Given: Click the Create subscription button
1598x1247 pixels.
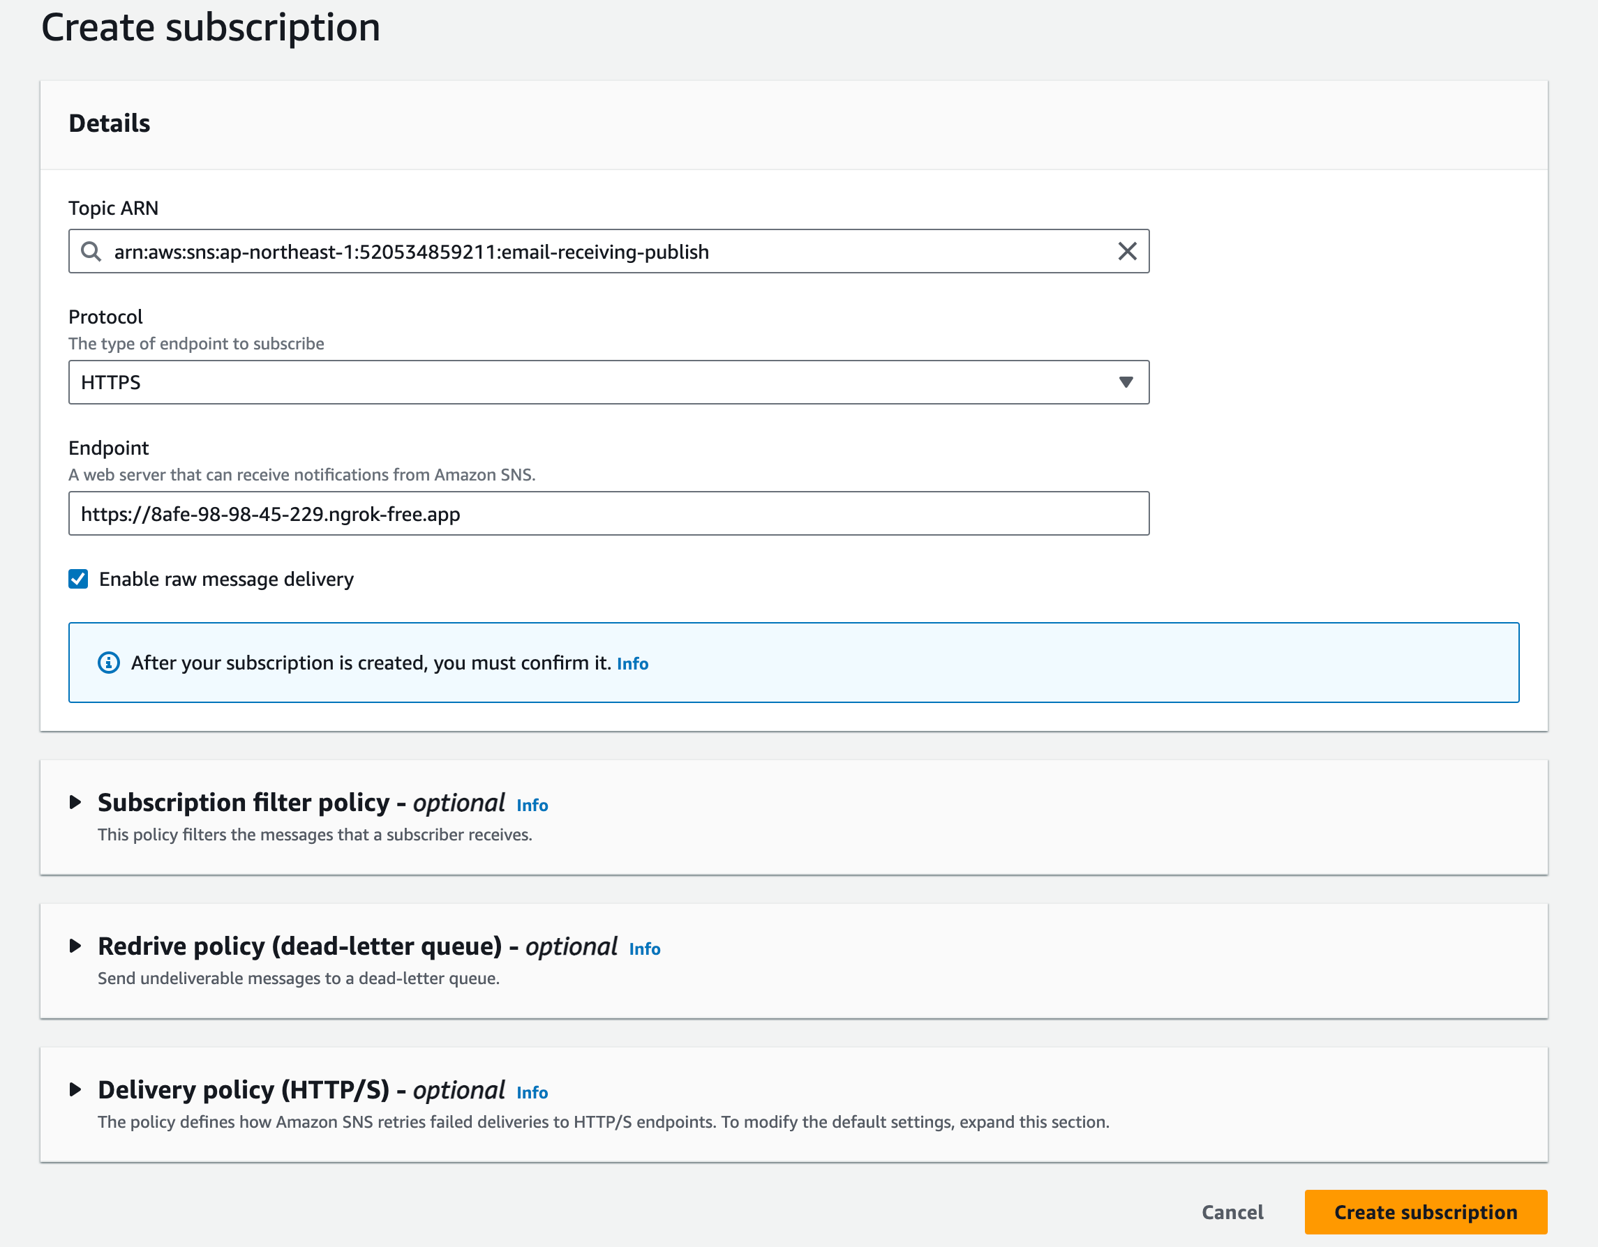Looking at the screenshot, I should (x=1426, y=1212).
